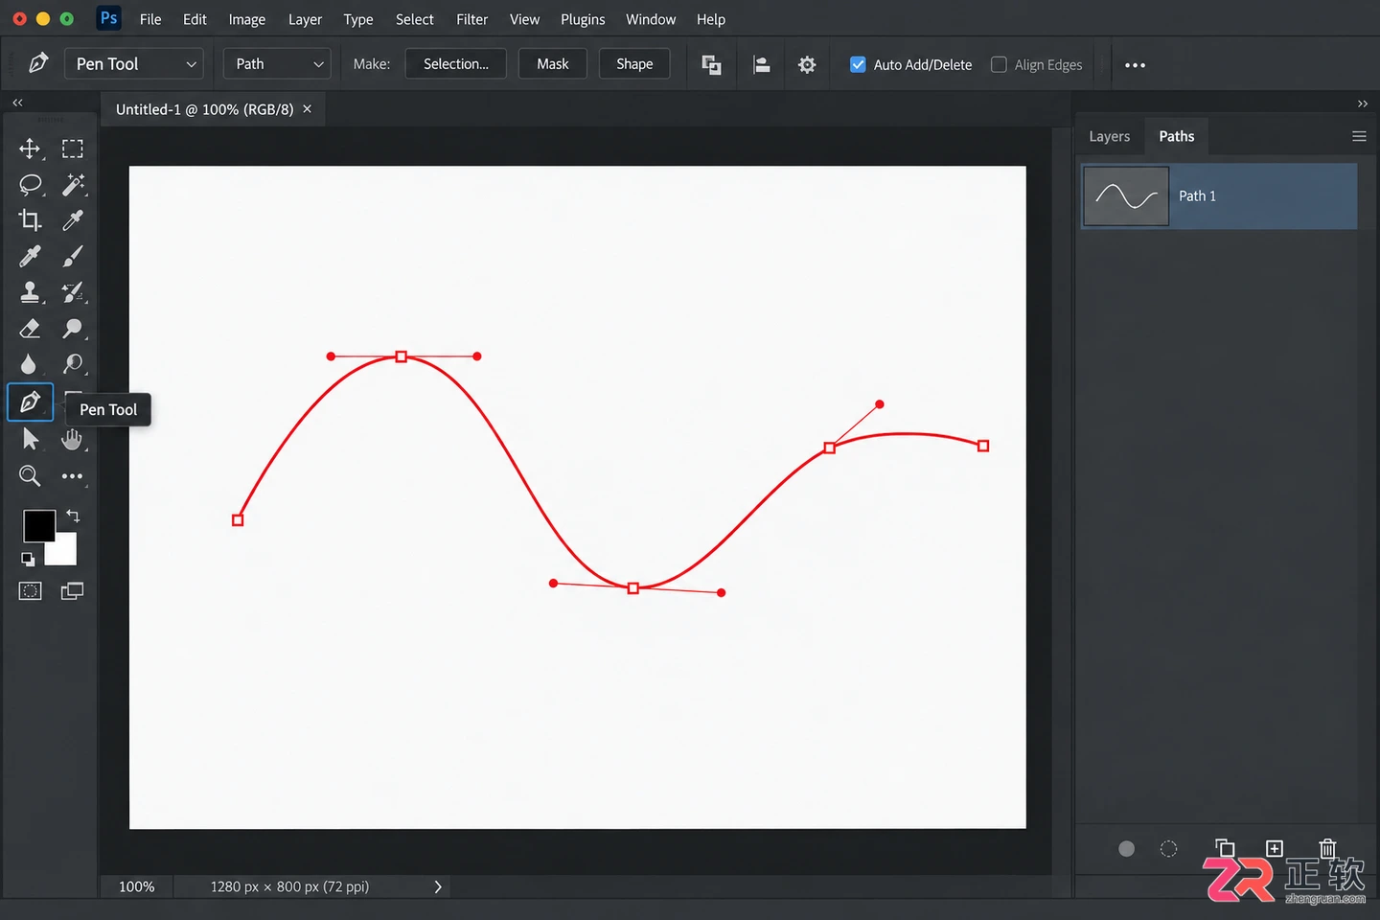Select the Move tool
The image size is (1380, 920).
tap(30, 149)
